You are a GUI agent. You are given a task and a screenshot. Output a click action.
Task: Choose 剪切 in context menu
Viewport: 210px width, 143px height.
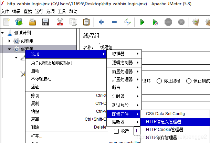(x=66, y=96)
